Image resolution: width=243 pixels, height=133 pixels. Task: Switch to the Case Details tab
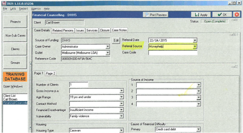pyautogui.click(x=42, y=30)
